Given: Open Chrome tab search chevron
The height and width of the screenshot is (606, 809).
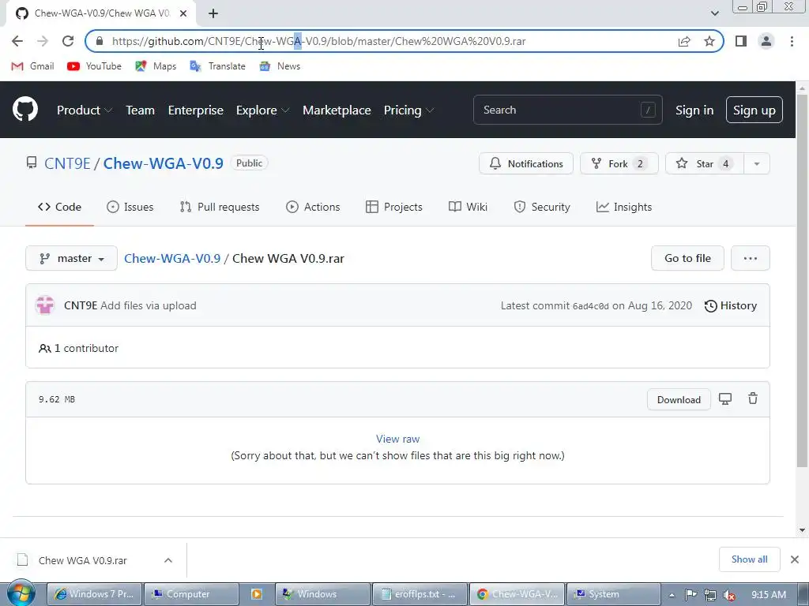Looking at the screenshot, I should coord(714,13).
